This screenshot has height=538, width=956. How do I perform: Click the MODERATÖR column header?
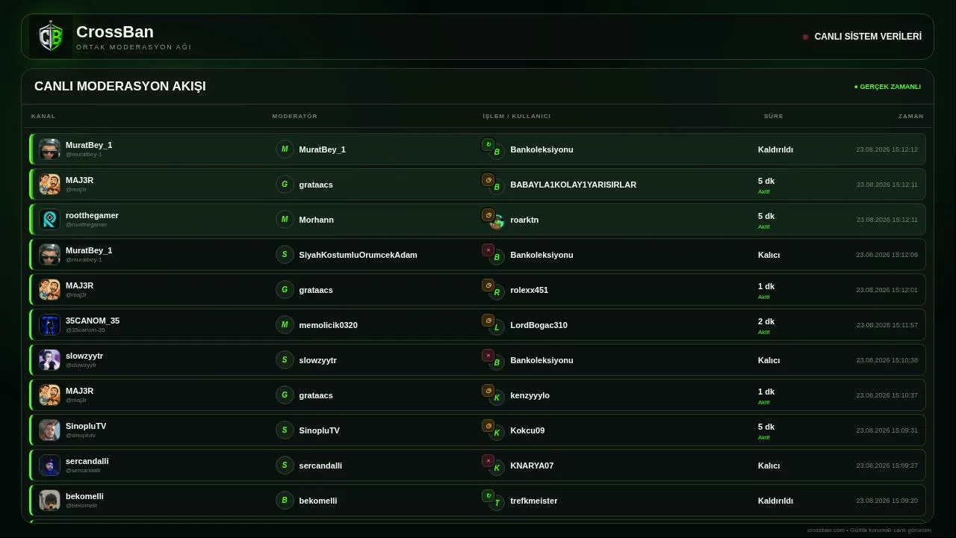coord(295,116)
